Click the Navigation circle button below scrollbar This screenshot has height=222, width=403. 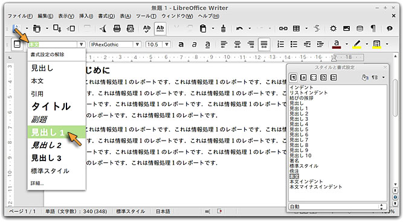pyautogui.click(x=395, y=197)
